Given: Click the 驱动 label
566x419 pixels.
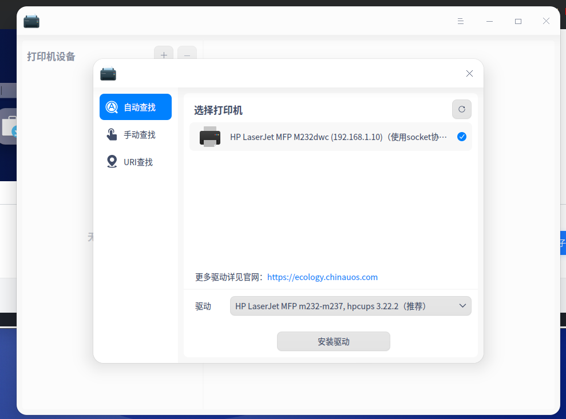Looking at the screenshot, I should pos(203,306).
